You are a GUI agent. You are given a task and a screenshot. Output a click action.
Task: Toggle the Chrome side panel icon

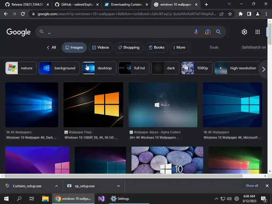click(249, 14)
